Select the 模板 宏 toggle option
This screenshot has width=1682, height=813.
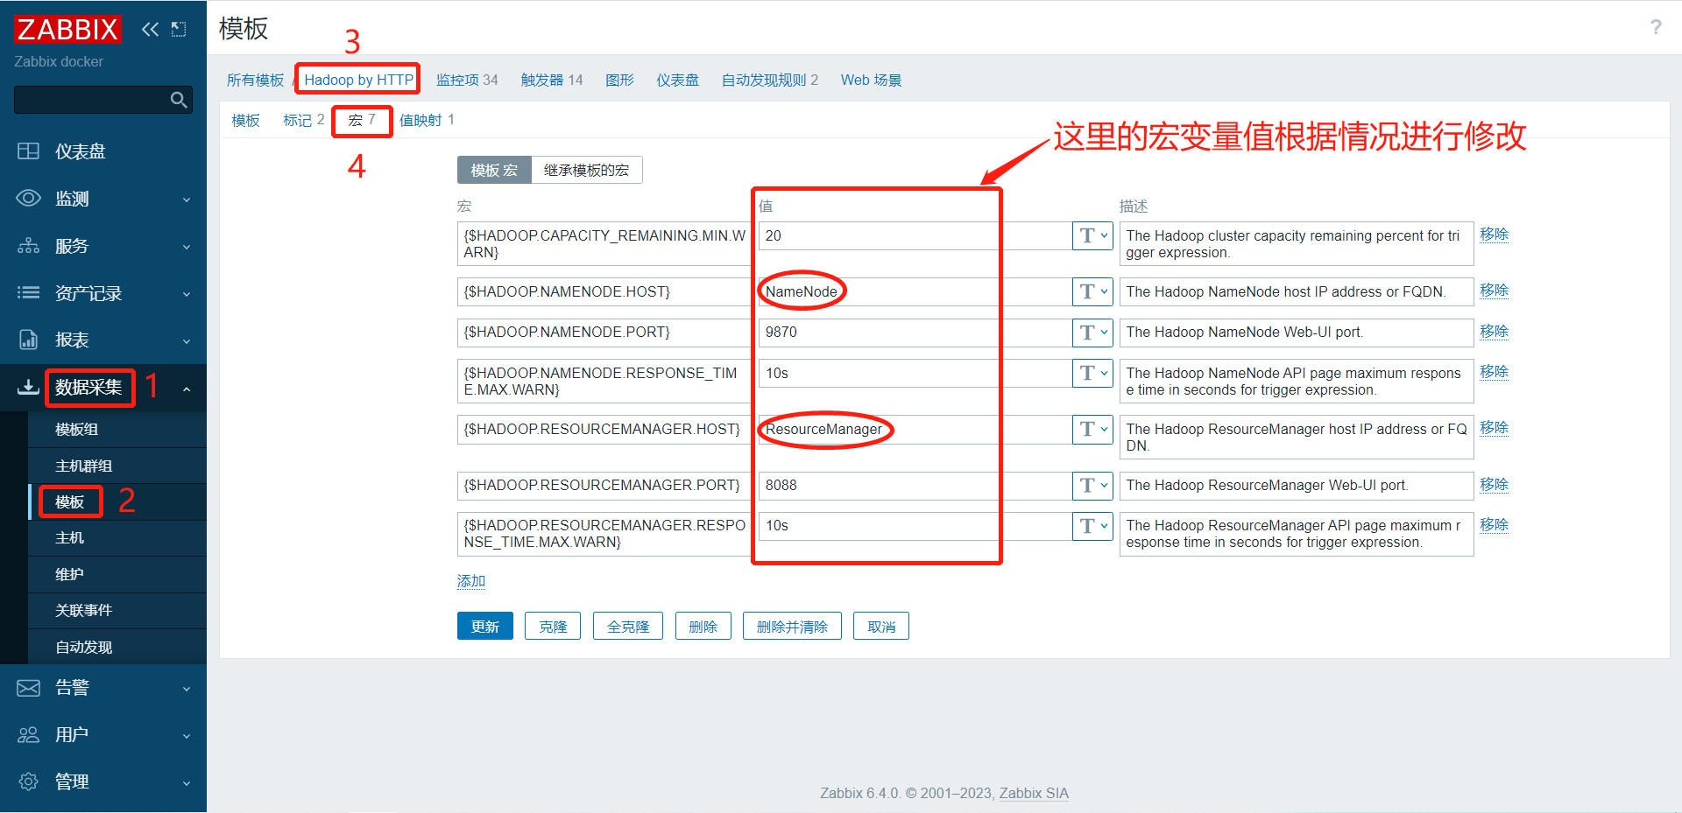[494, 170]
